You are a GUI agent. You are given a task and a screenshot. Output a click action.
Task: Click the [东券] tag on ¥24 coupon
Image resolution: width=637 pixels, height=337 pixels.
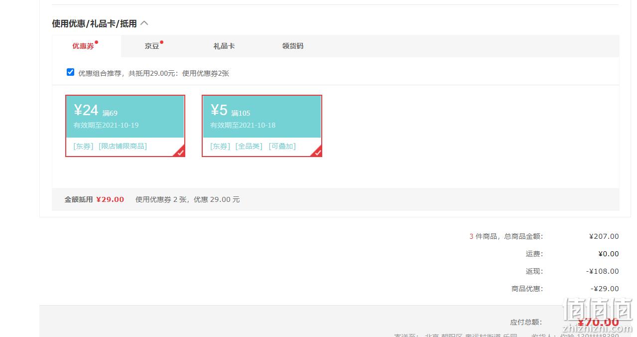tap(83, 146)
